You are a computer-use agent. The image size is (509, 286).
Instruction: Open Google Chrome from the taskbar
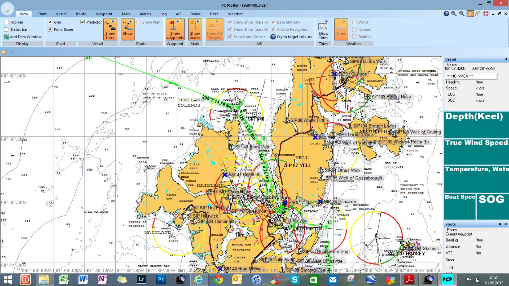pyautogui.click(x=218, y=280)
